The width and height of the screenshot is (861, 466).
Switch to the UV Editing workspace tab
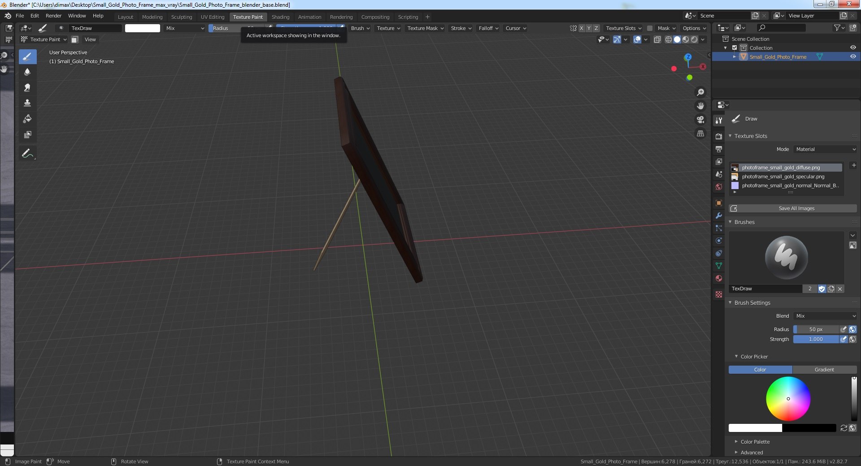(x=213, y=17)
